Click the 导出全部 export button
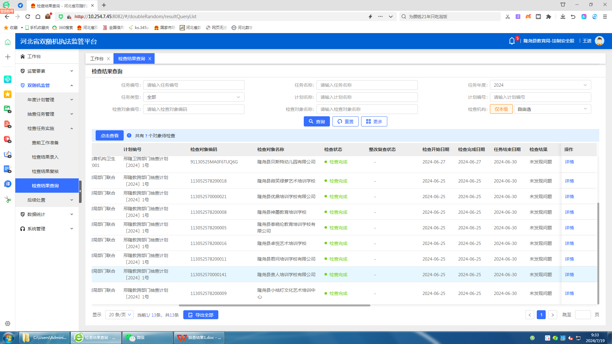The height and width of the screenshot is (344, 612). [x=200, y=315]
